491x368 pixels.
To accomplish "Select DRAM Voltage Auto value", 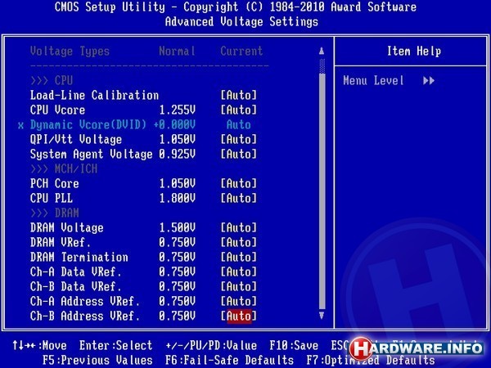I will tap(239, 227).
